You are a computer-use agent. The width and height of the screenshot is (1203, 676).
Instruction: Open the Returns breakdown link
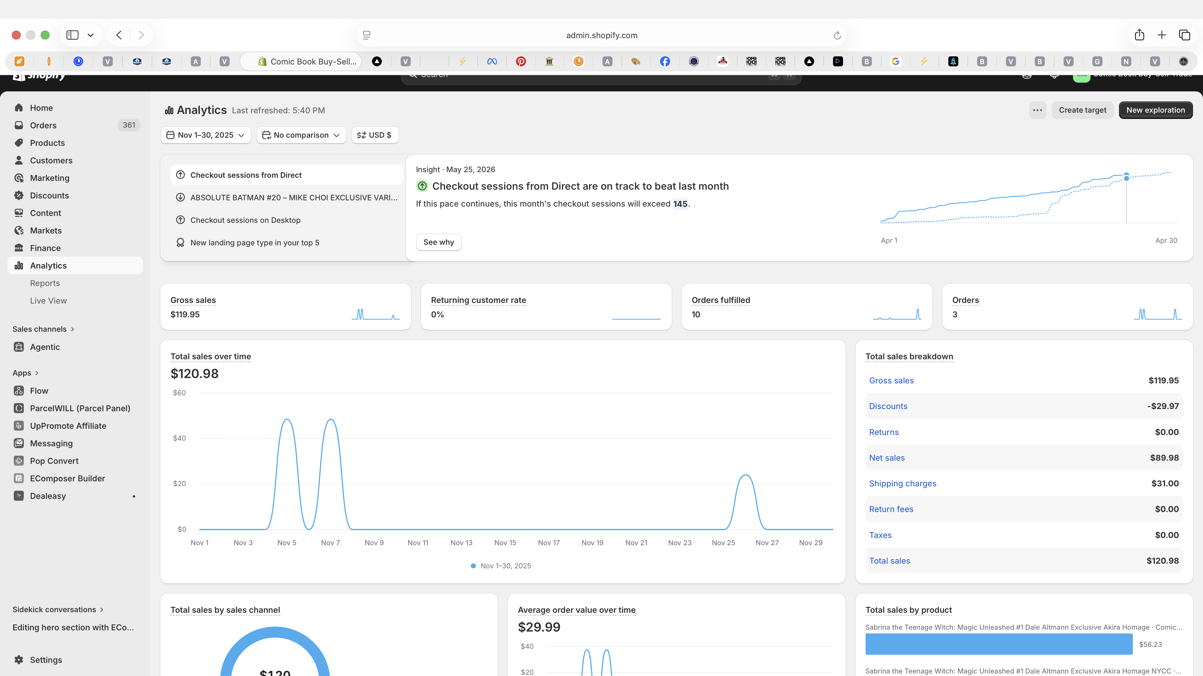pos(883,432)
